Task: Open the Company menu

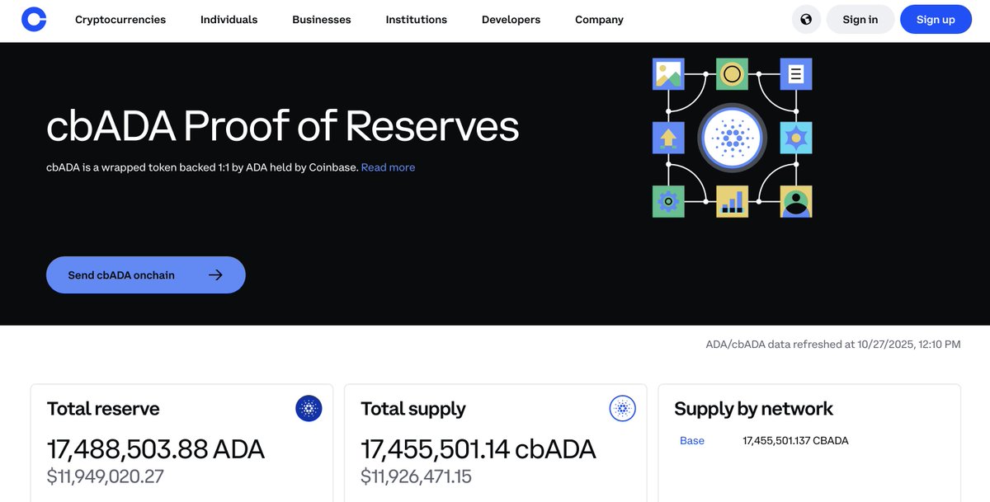Action: pos(599,19)
